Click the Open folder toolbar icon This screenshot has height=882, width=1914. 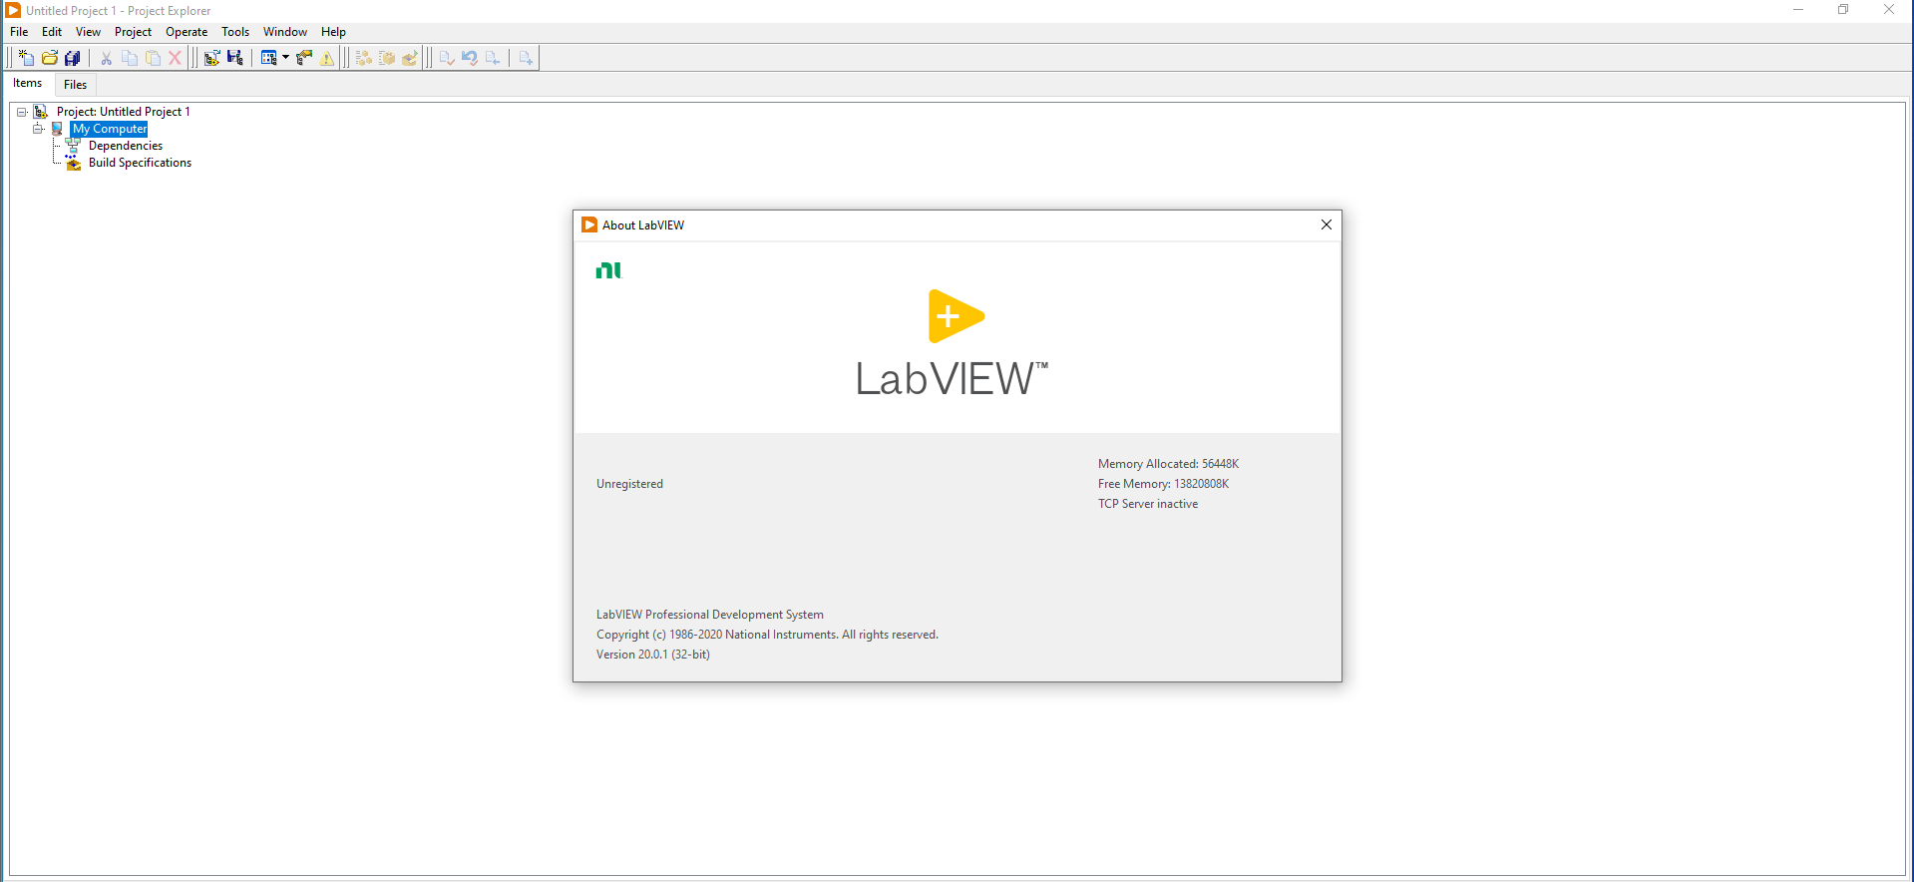click(50, 58)
